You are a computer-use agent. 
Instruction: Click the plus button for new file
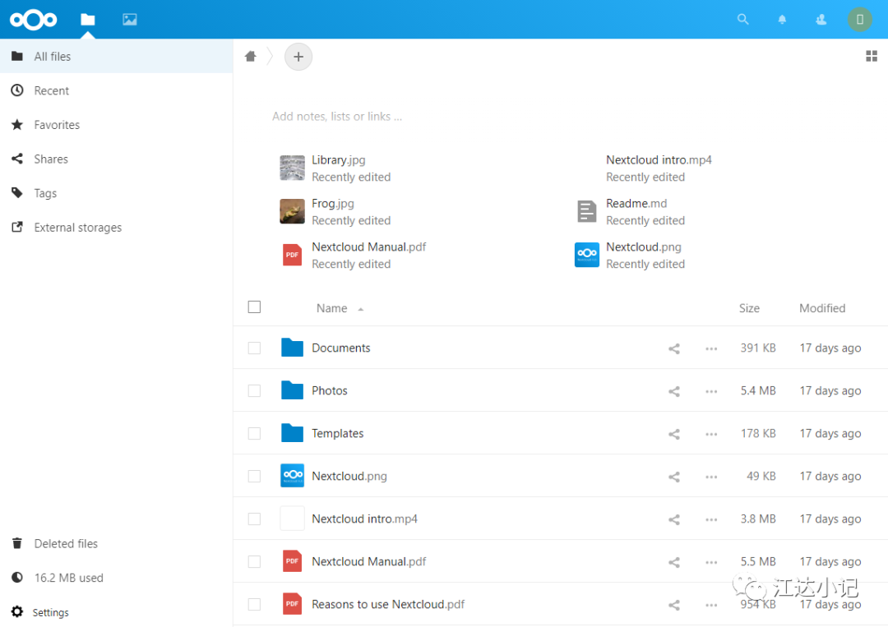[298, 57]
